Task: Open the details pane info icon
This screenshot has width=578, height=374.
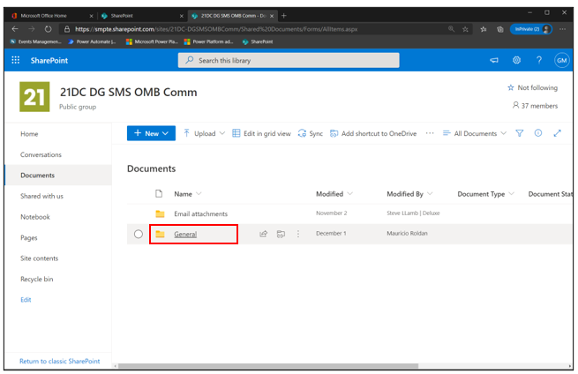Action: pos(538,133)
